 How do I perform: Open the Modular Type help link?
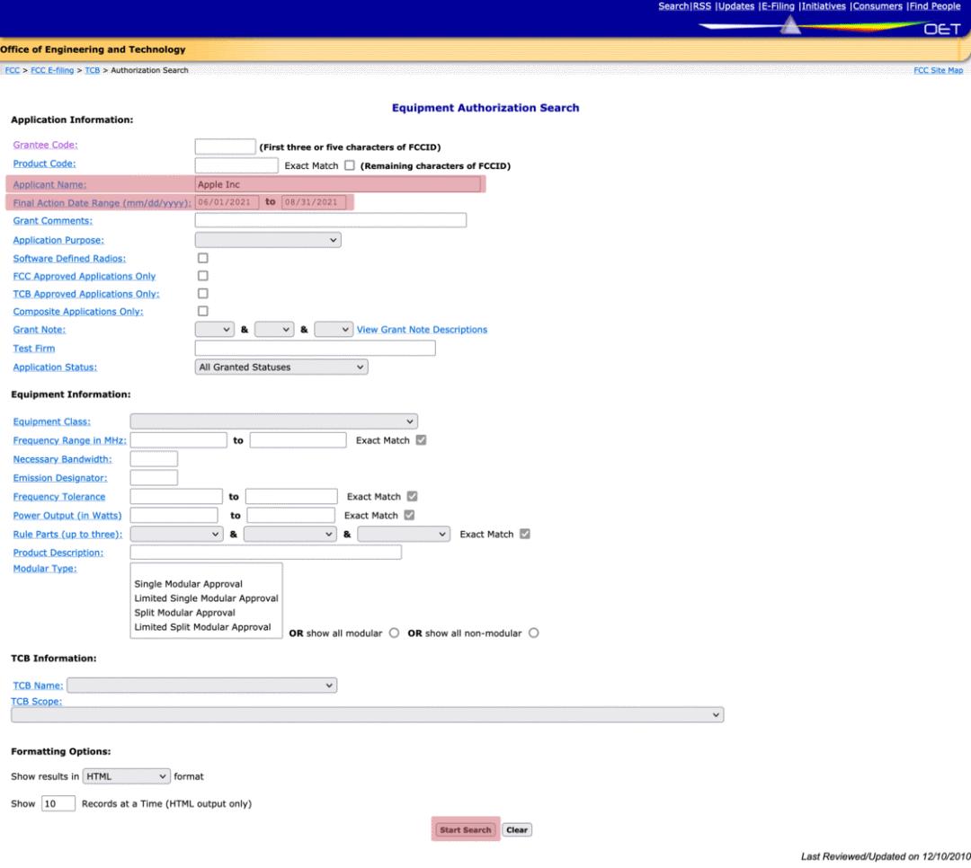click(45, 569)
